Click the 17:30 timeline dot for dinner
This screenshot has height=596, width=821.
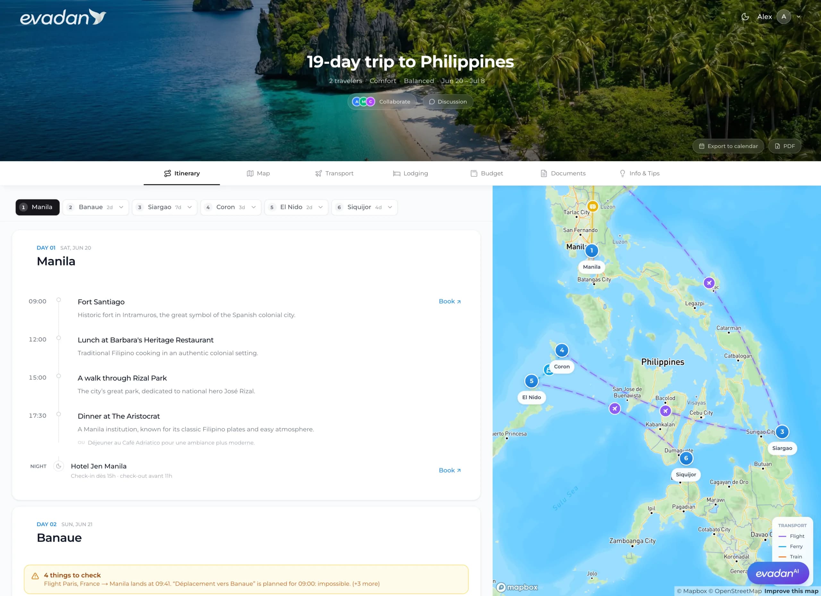(59, 414)
